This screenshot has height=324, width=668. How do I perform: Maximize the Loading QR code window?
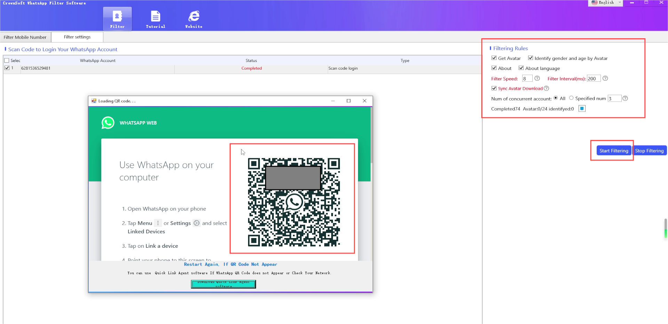[349, 101]
